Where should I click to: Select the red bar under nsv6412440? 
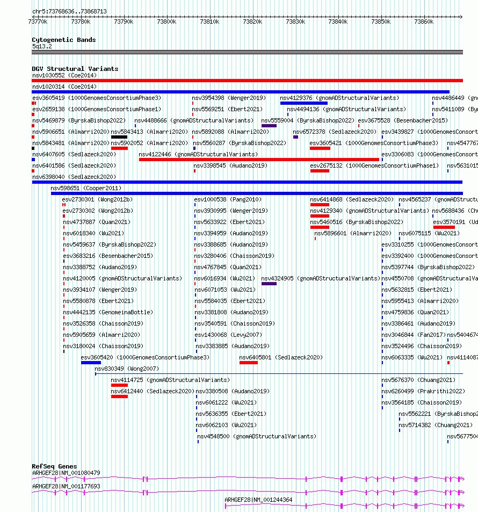click(x=119, y=396)
